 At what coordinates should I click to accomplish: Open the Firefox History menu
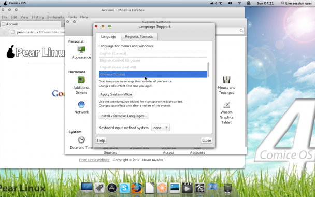tap(38, 17)
